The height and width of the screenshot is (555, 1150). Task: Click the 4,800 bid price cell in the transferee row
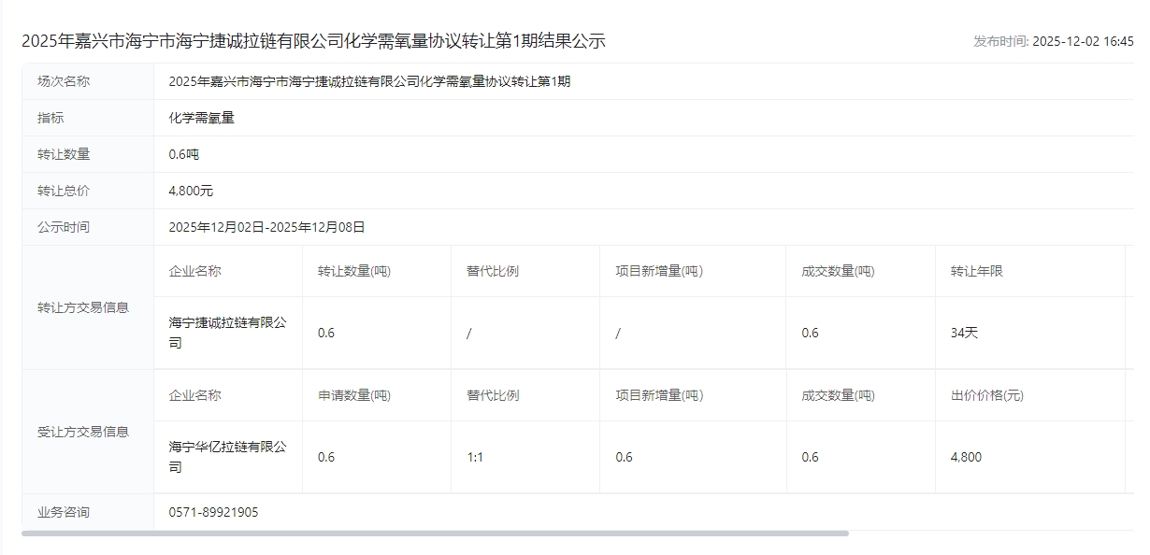click(966, 457)
